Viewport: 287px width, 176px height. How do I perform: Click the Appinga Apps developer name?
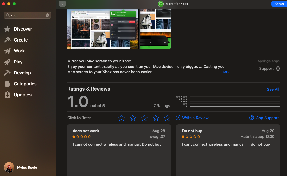268,61
